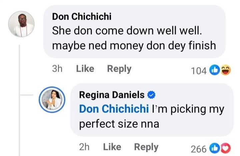Like Don Chichichi's comment
The width and height of the screenshot is (240, 156).
(85, 69)
